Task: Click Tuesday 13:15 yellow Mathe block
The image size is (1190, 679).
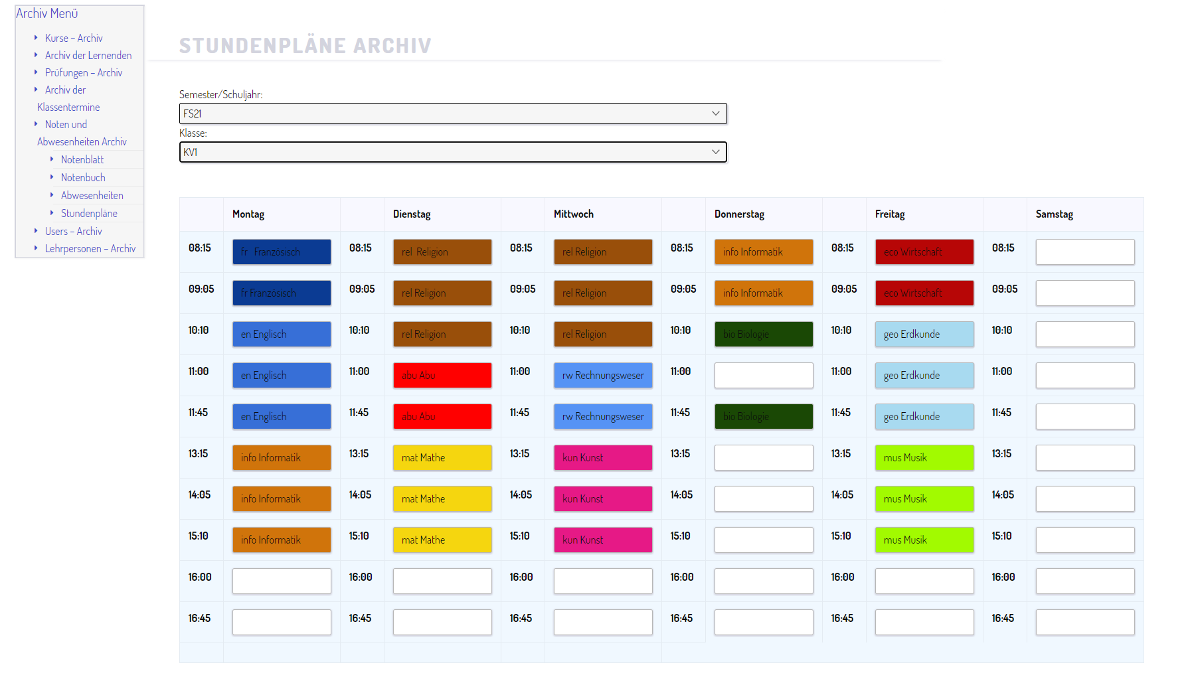Action: point(442,458)
